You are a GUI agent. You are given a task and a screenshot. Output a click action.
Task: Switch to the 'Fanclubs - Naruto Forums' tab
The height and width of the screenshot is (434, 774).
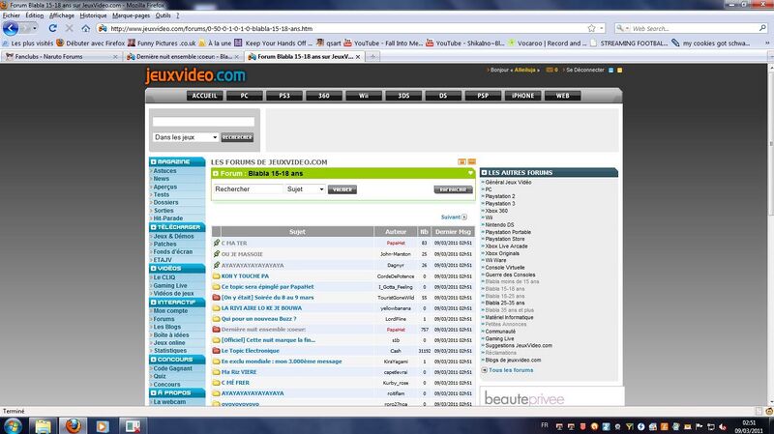point(52,57)
